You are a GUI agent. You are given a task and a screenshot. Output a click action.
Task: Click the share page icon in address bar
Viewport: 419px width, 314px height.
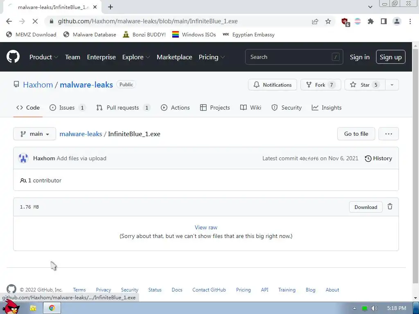click(x=315, y=21)
